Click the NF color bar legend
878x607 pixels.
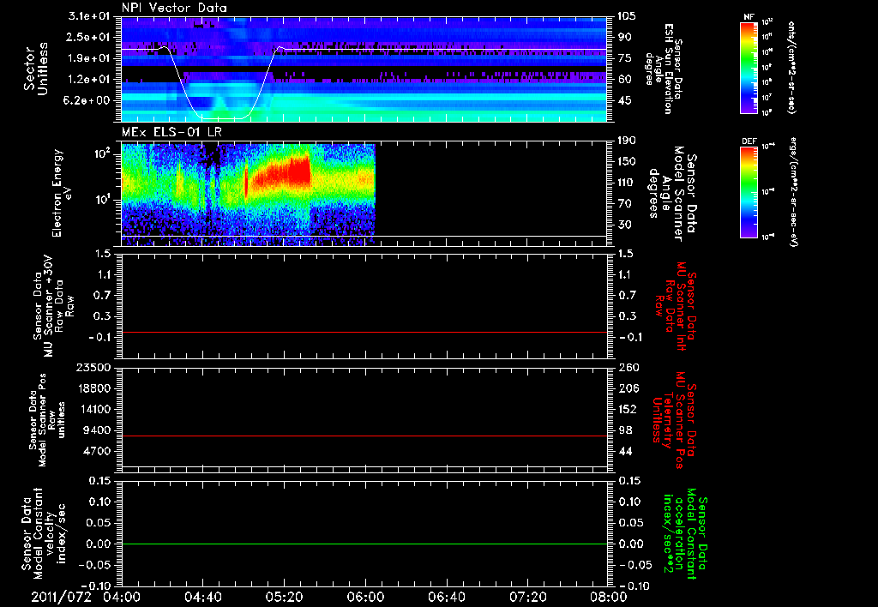pos(749,67)
